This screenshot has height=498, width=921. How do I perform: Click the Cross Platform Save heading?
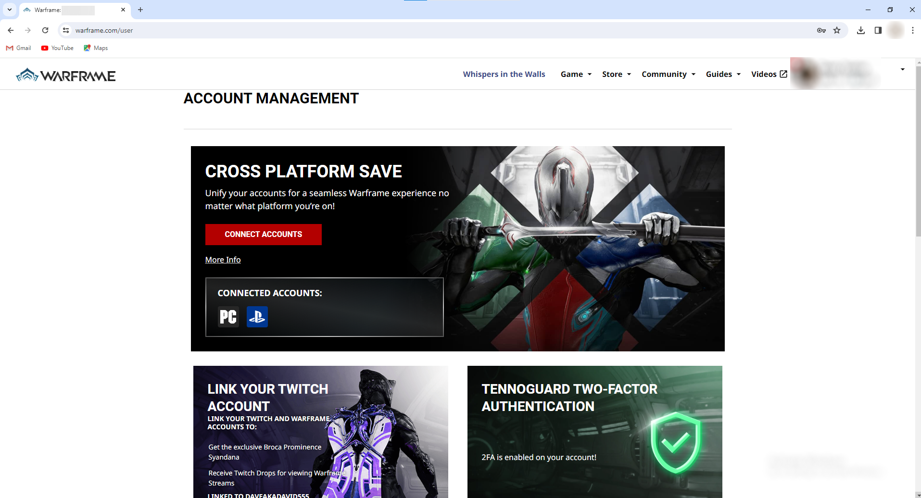pyautogui.click(x=303, y=172)
